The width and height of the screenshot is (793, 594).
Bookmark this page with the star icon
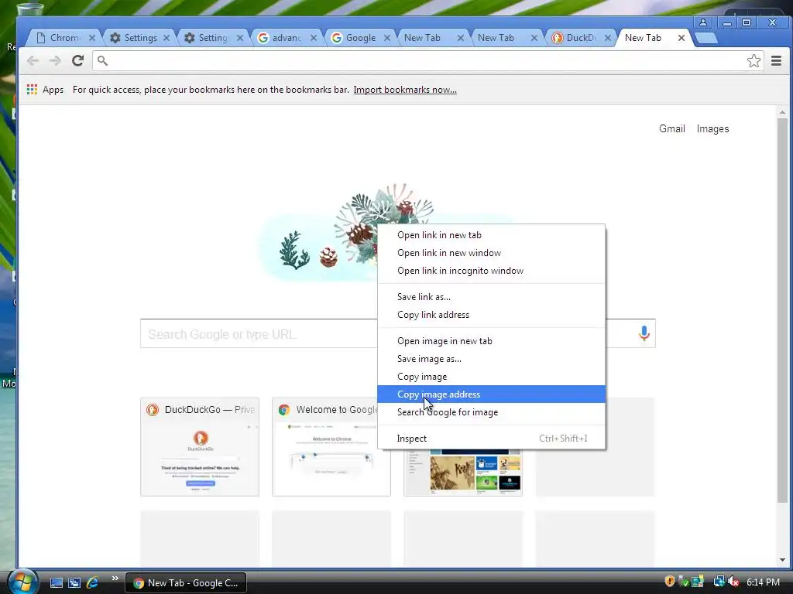point(754,61)
